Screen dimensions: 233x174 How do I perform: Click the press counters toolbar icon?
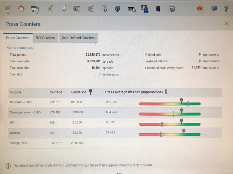coord(130,9)
